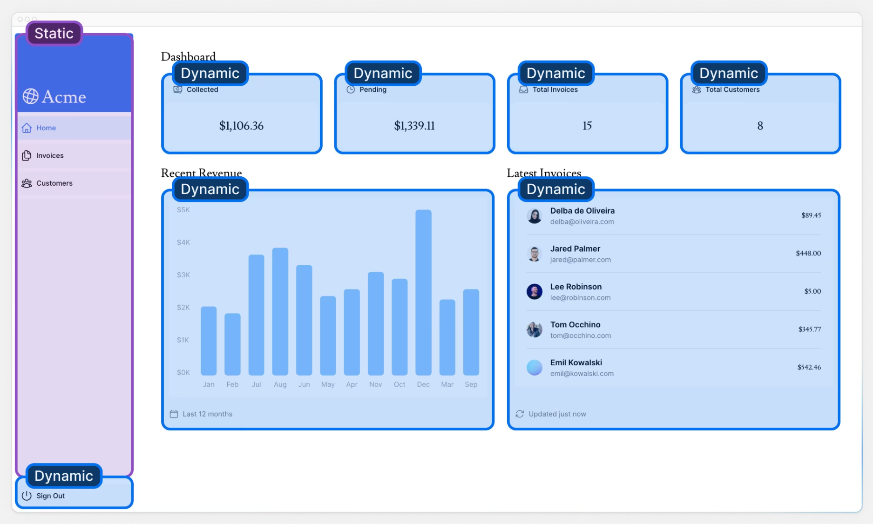Click the clock icon on Pending card
The height and width of the screenshot is (524, 873).
tap(351, 90)
